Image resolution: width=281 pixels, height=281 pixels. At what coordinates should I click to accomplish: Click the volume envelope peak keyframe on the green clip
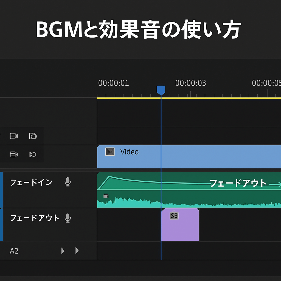click(109, 177)
